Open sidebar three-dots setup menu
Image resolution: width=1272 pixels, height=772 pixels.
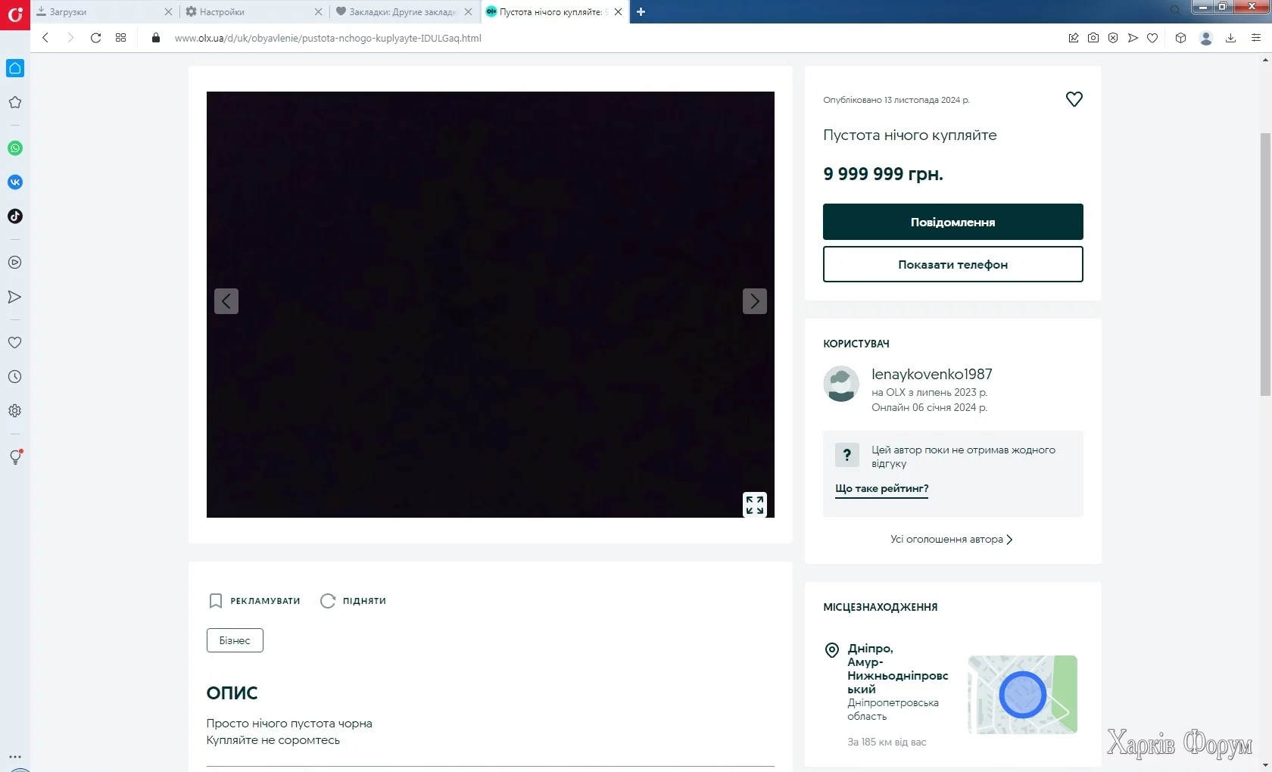15,756
